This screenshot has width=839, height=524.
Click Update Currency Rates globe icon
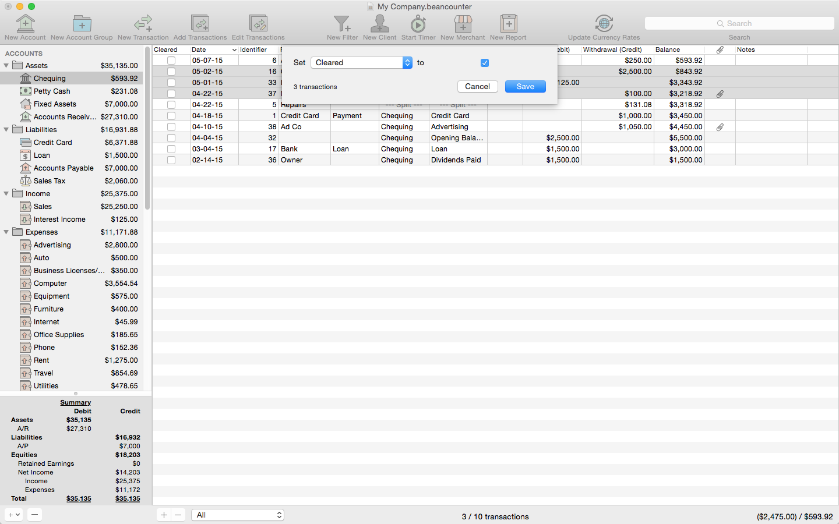[604, 24]
